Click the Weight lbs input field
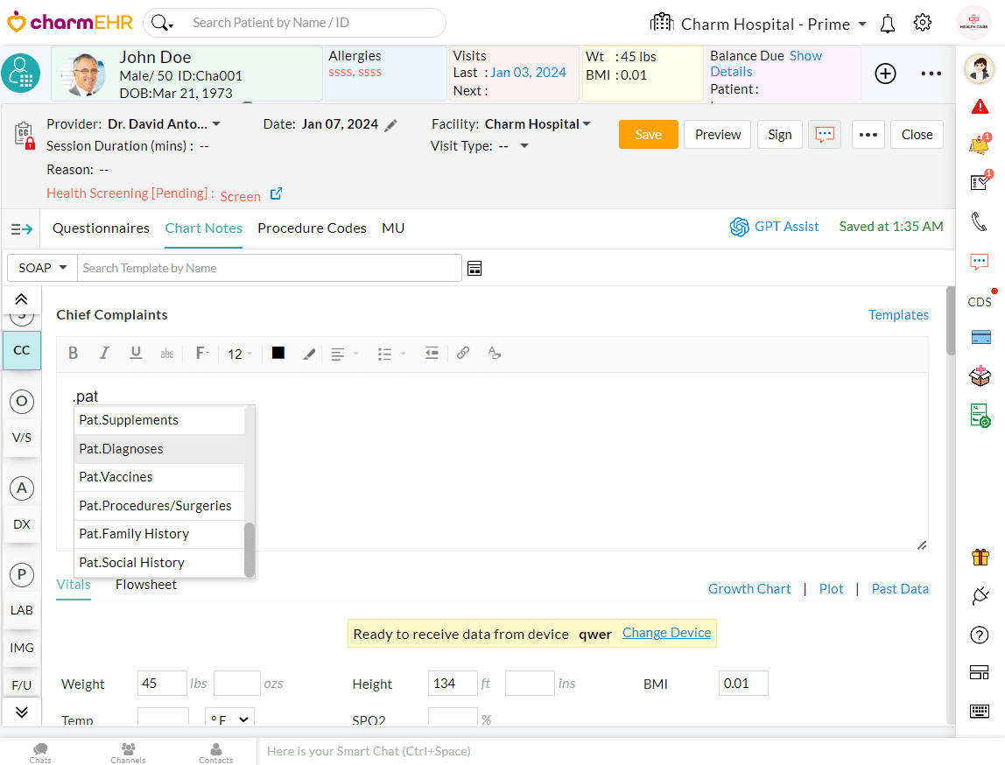Screen dimensions: 1005x765 point(162,684)
